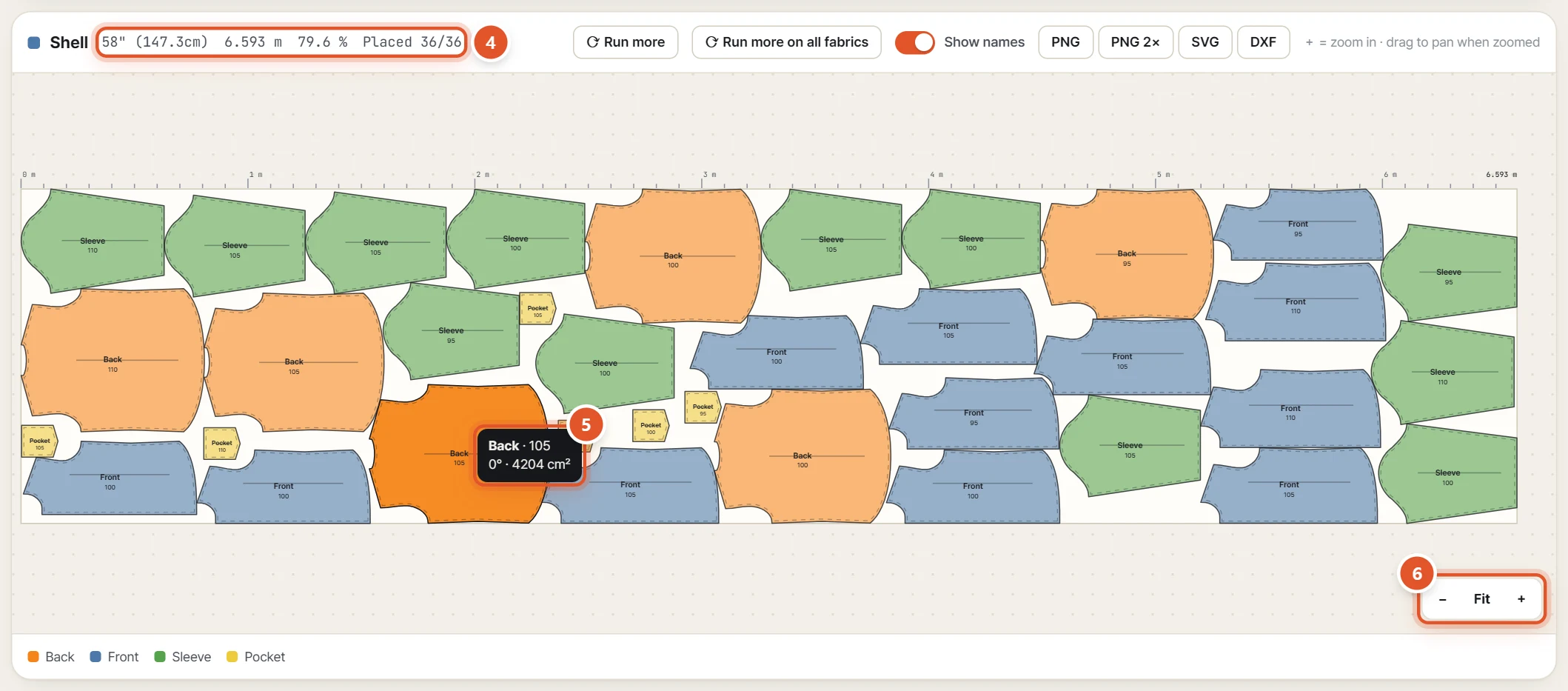Click the 3 m ruler mark

pyautogui.click(x=709, y=175)
